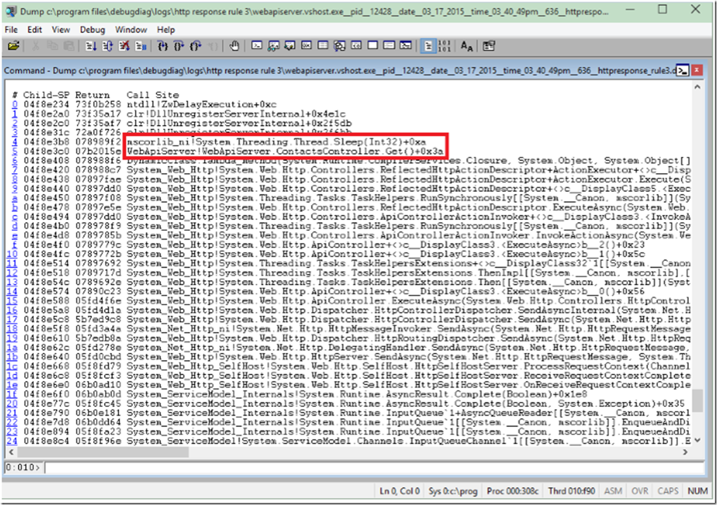Click the Step Over toolbar icon
Screen dimensions: 717x505
tap(179, 46)
